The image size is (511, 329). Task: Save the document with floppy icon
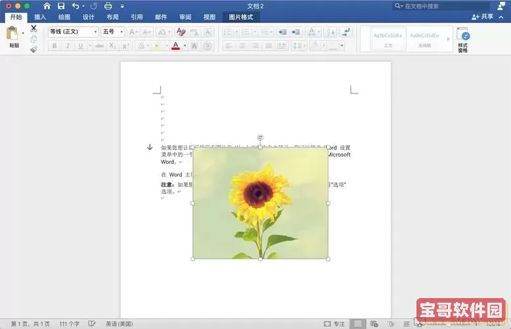(x=61, y=6)
